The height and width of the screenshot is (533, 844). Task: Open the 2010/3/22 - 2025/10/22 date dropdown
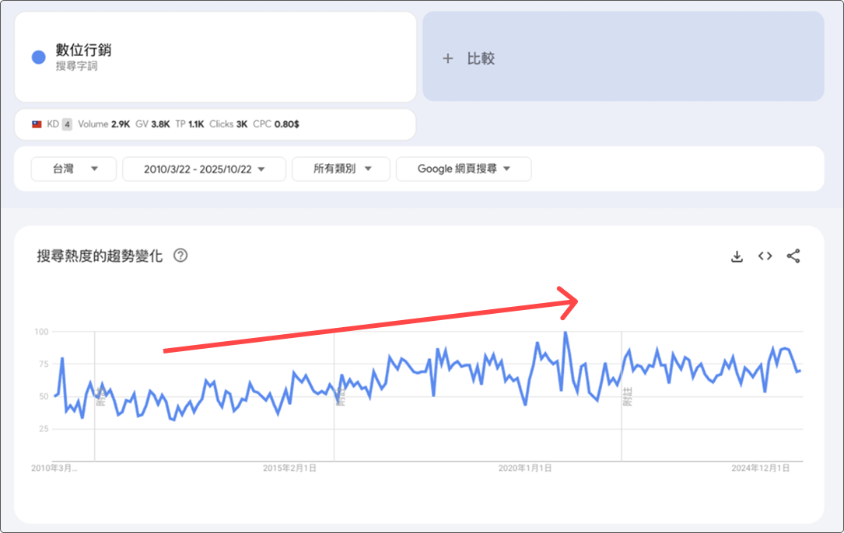point(204,169)
